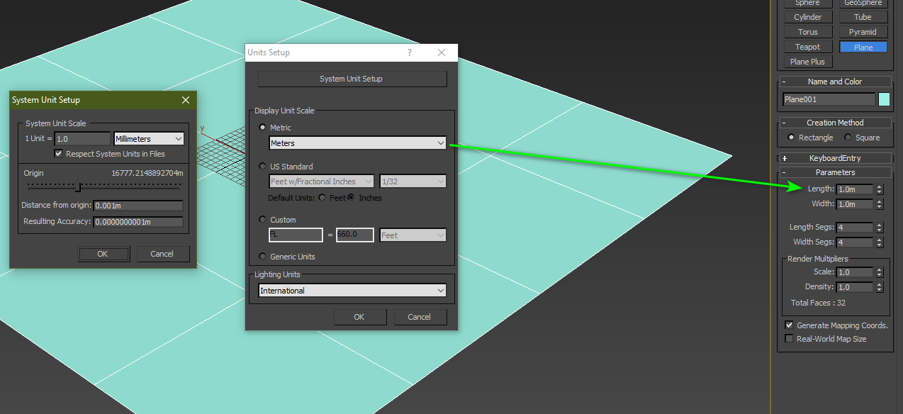903x414 pixels.
Task: Expand the KeyboardEntry rollout
Action: (834, 158)
